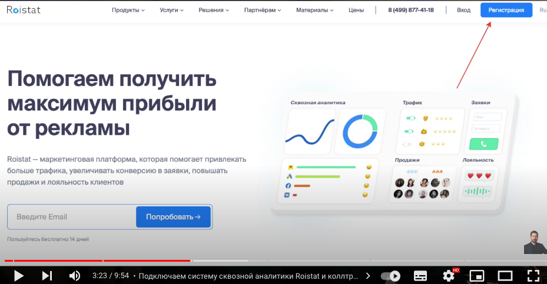Click the video title text
Viewport: 547px width, 284px height.
pos(248,276)
